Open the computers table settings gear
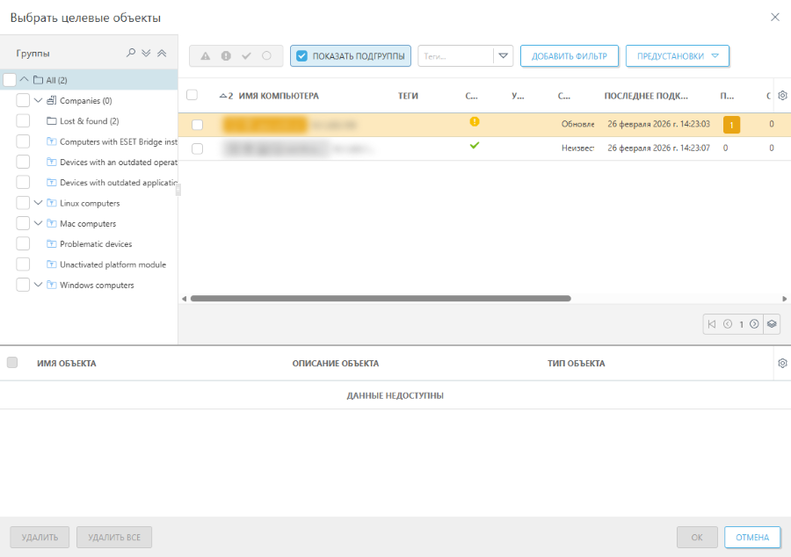 782,95
